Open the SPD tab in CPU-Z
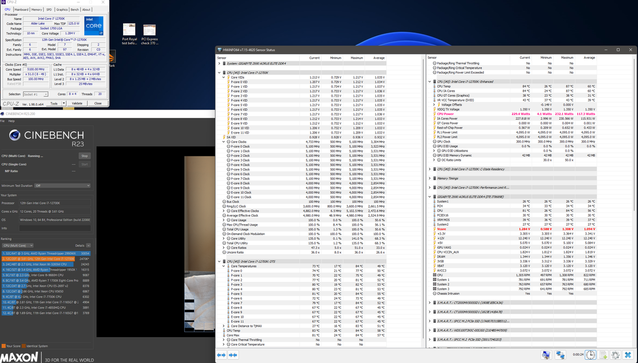 (x=49, y=9)
